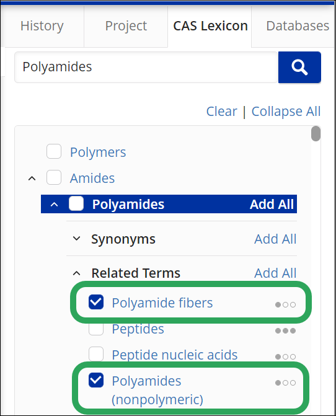The width and height of the screenshot is (336, 416).
Task: Select the Polymers checkbox
Action: tap(54, 151)
